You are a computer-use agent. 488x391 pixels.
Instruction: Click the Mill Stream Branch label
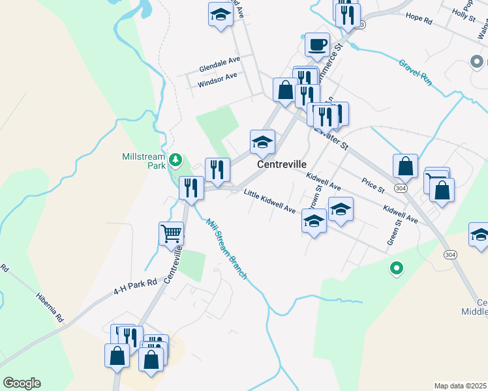coord(226,249)
